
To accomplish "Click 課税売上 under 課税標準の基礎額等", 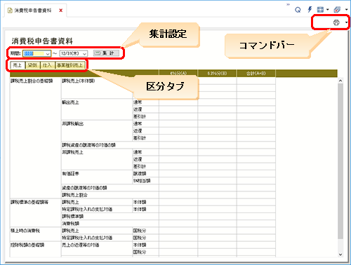I will (70, 202).
